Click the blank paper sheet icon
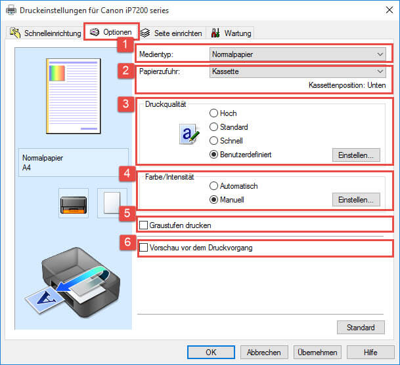The height and width of the screenshot is (365, 400). click(x=112, y=203)
